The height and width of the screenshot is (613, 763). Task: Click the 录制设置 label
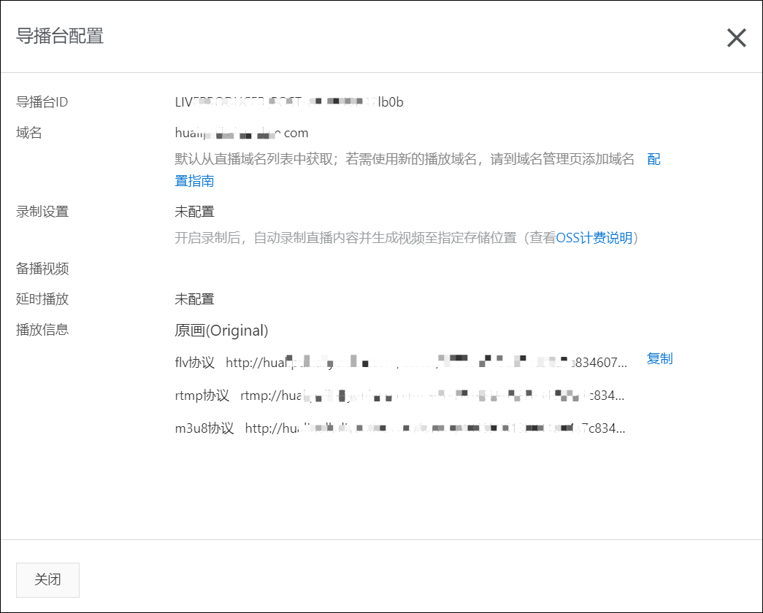click(42, 212)
